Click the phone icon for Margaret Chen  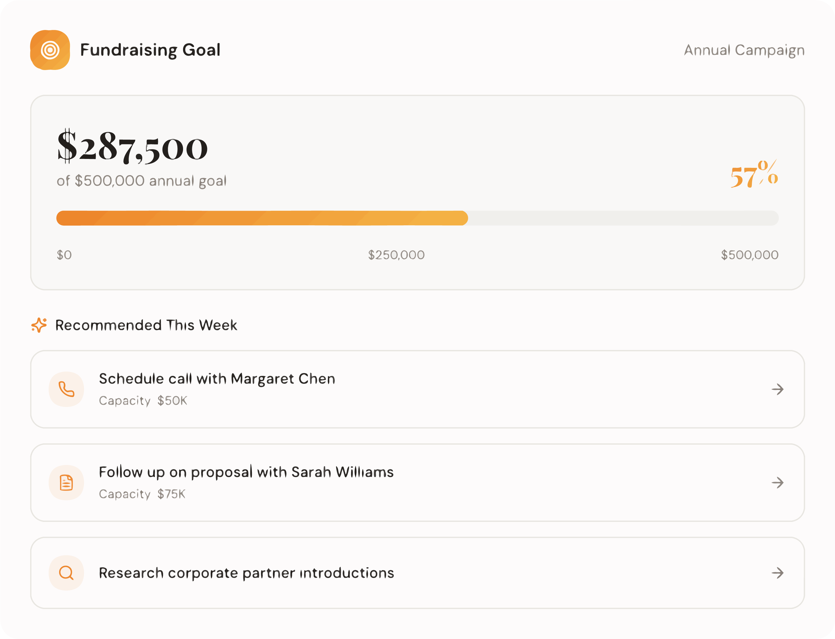[x=66, y=389]
